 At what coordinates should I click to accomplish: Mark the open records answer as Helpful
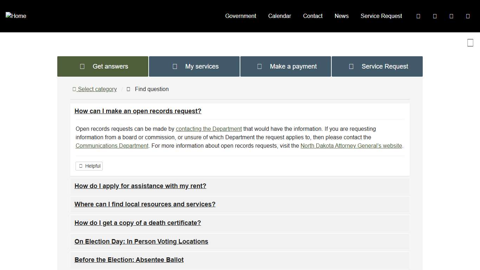pyautogui.click(x=89, y=166)
